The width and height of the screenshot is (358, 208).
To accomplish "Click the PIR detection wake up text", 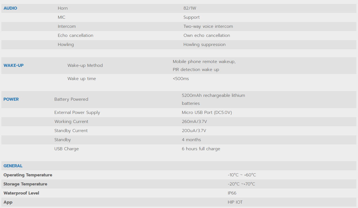I will pyautogui.click(x=196, y=70).
